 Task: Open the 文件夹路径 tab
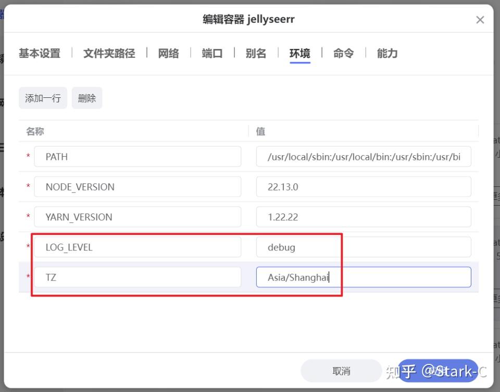click(x=109, y=53)
